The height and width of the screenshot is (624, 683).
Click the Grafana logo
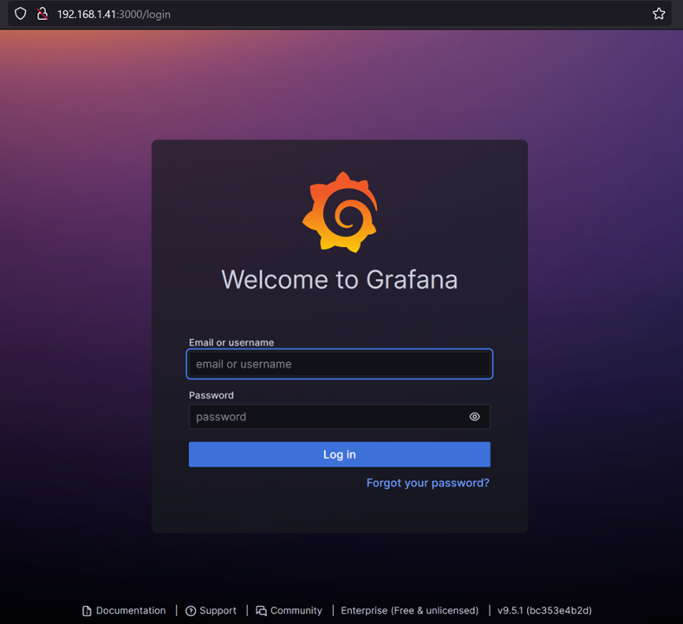point(340,212)
